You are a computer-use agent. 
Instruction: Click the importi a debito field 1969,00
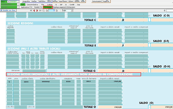(110, 82)
